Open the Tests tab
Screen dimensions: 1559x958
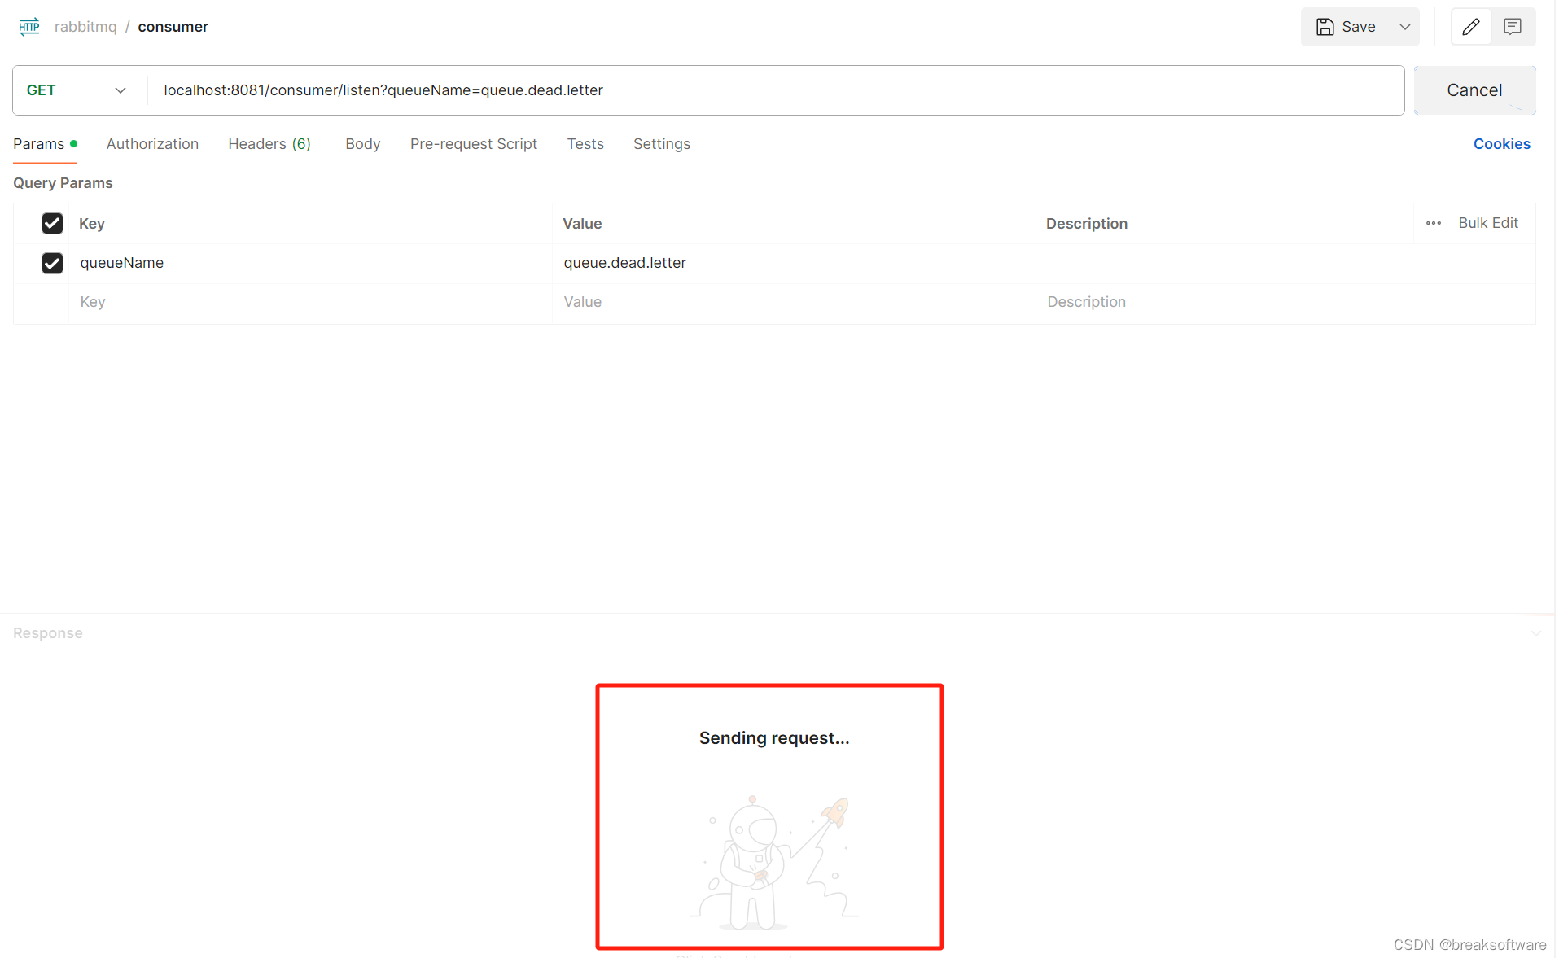pyautogui.click(x=585, y=144)
